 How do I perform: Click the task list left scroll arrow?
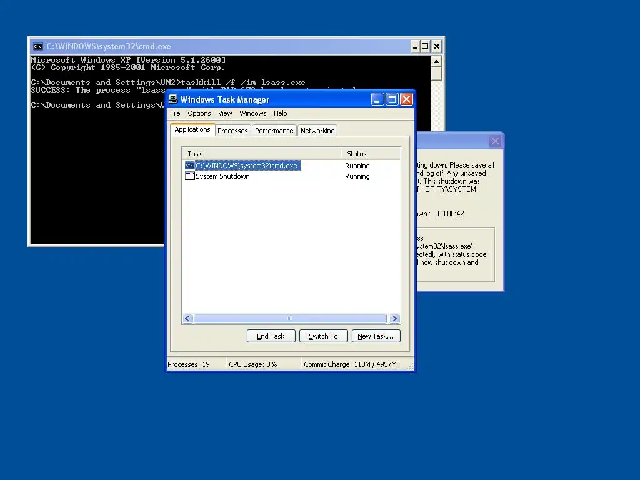[x=187, y=318]
